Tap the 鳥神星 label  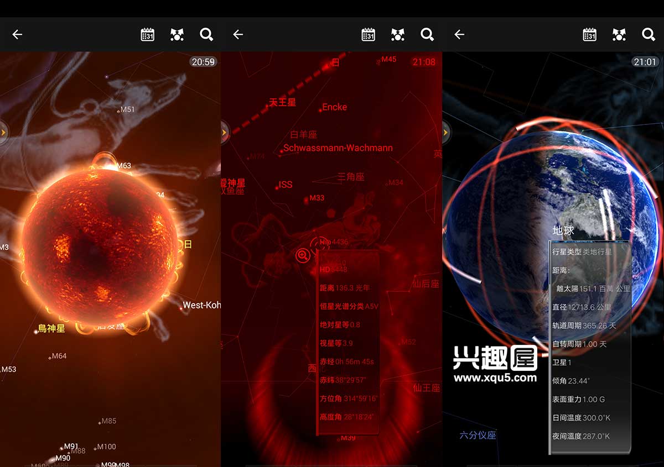click(x=51, y=328)
